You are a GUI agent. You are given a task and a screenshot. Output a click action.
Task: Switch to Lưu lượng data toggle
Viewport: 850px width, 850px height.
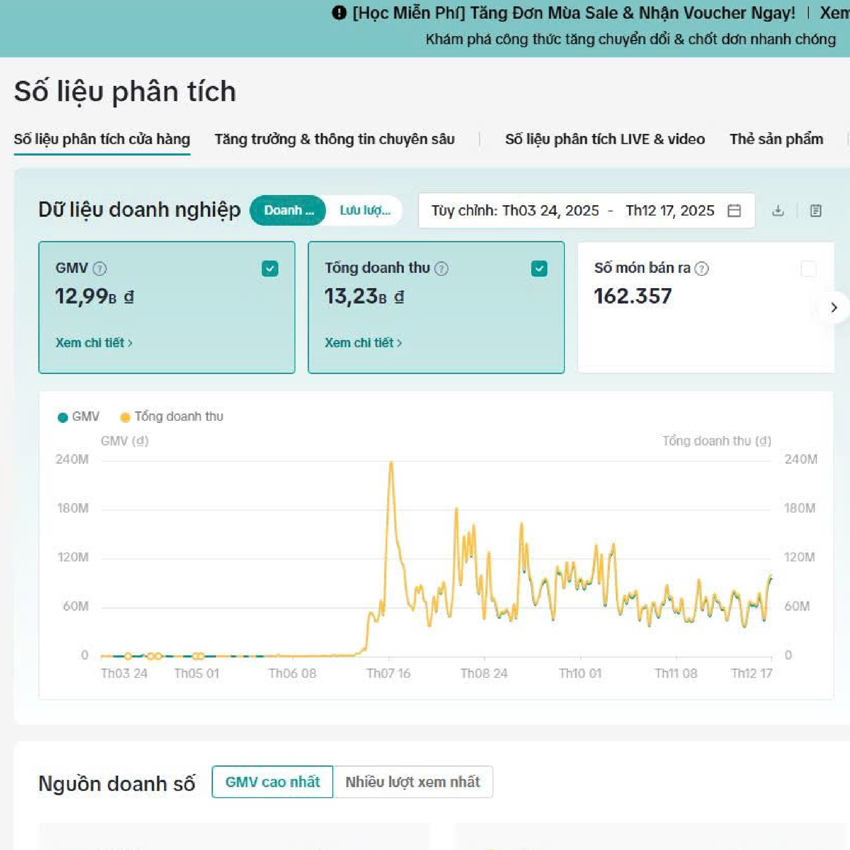click(x=365, y=210)
